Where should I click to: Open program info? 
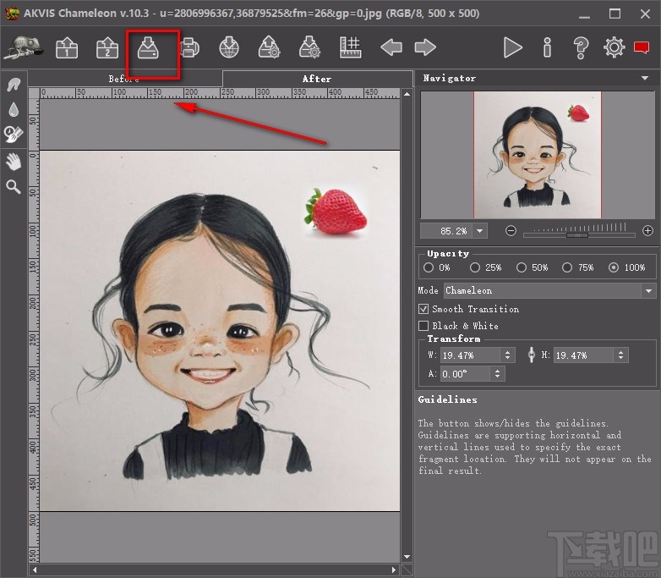click(547, 47)
